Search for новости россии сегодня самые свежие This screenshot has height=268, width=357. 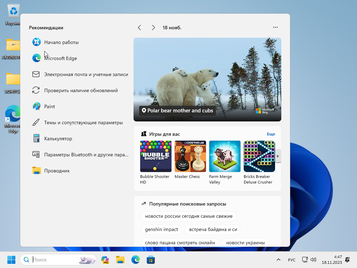[x=189, y=216]
